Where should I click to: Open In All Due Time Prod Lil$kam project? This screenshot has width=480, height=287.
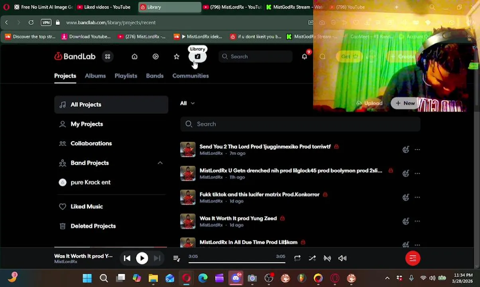(x=248, y=242)
